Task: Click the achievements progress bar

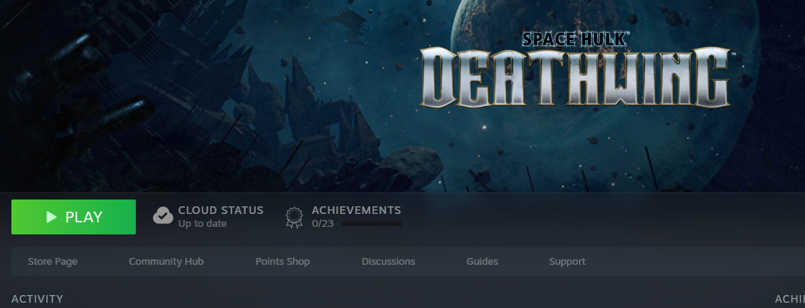Action: (372, 225)
